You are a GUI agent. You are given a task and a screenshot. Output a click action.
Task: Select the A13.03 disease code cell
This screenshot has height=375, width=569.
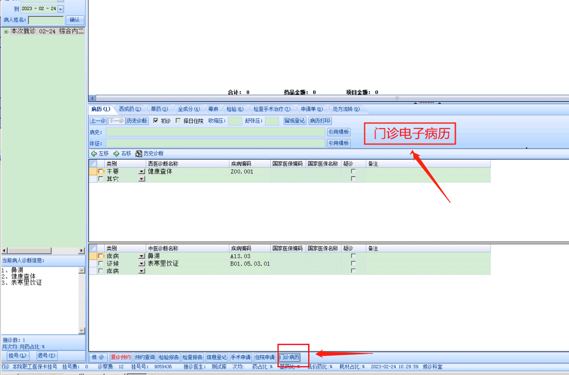point(250,256)
